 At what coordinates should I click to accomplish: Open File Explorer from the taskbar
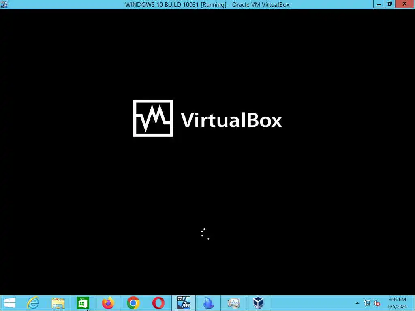(58, 303)
